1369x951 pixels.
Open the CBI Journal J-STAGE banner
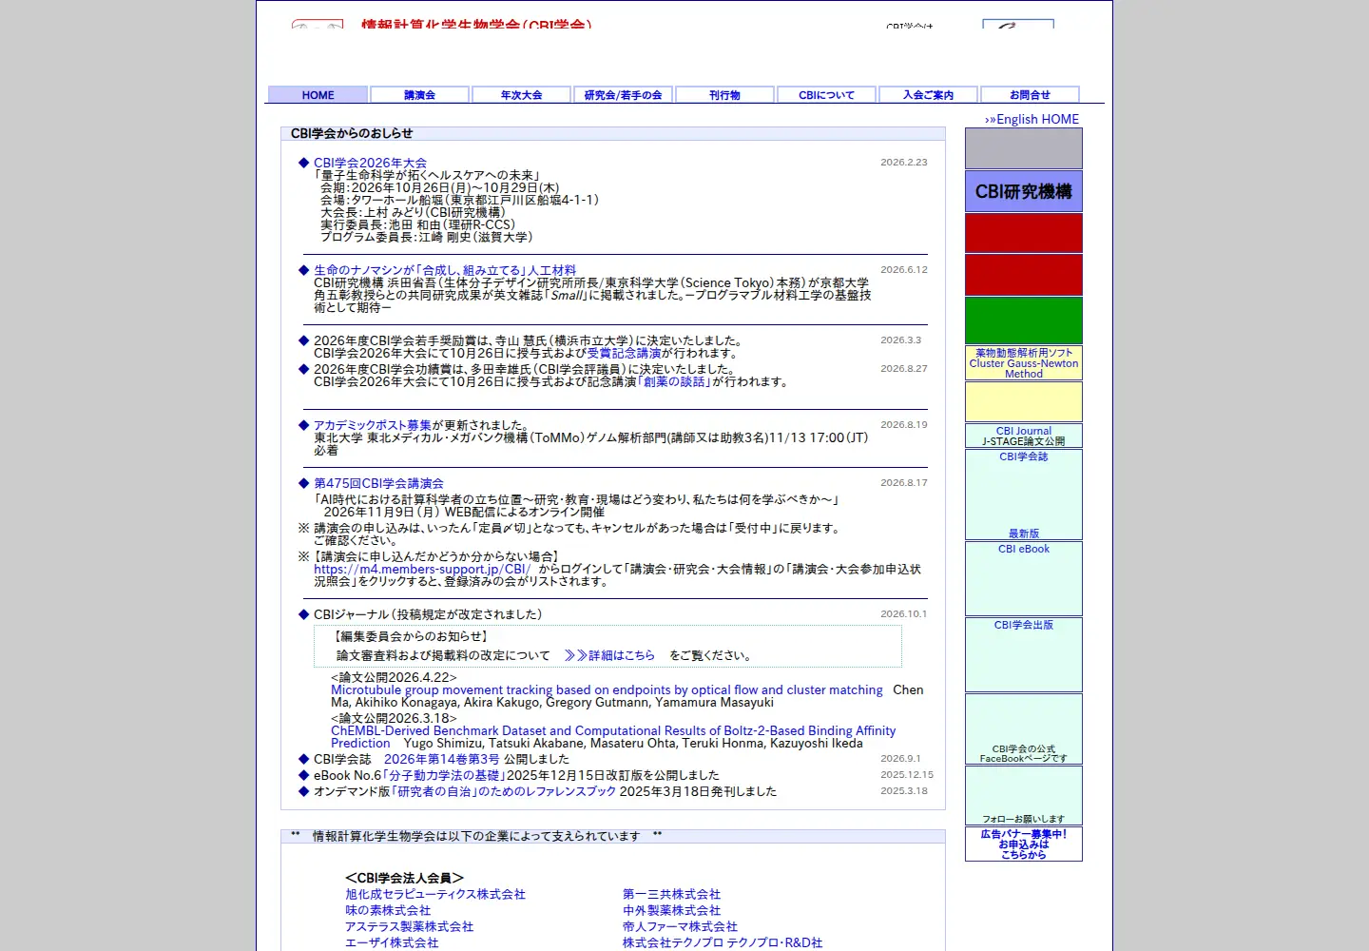pyautogui.click(x=1024, y=437)
